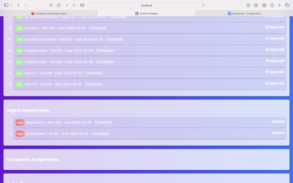This screenshot has width=293, height=183.
Task: Click Expired label on Shakespear row
Action: [x=278, y=133]
